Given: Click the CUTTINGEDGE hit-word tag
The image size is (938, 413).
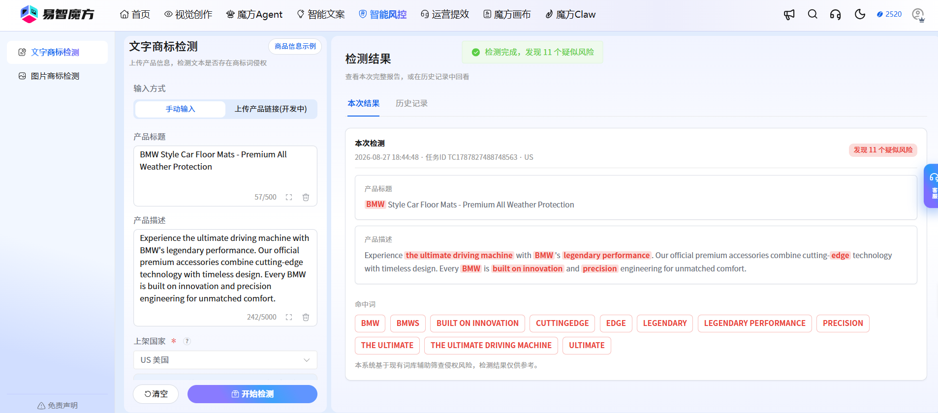Looking at the screenshot, I should pyautogui.click(x=563, y=324).
